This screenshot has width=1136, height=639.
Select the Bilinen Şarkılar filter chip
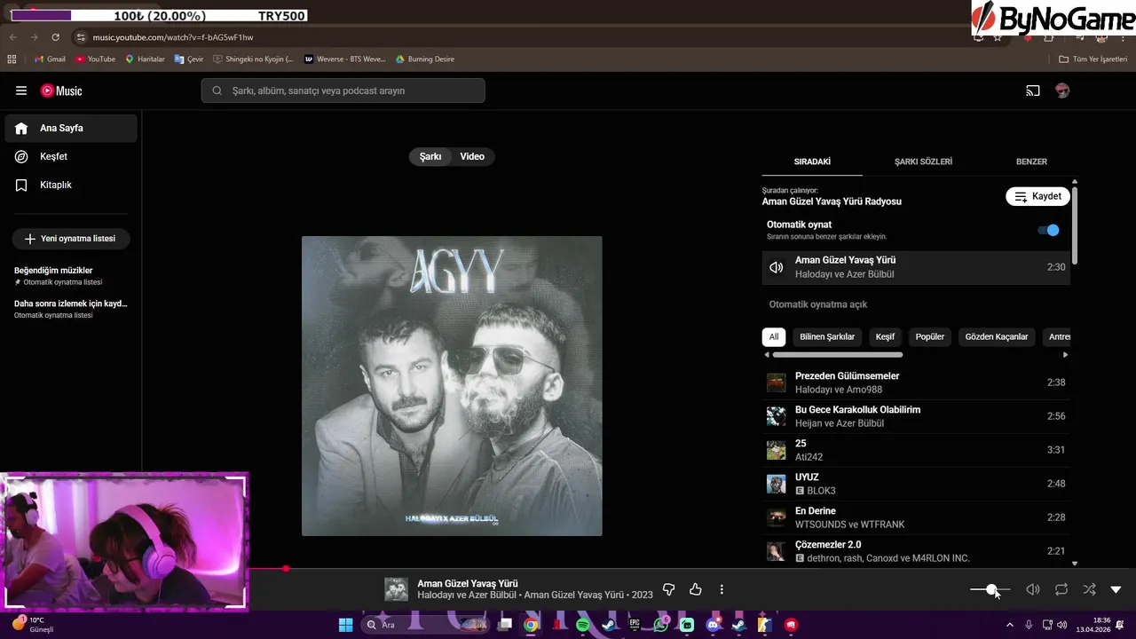(827, 337)
